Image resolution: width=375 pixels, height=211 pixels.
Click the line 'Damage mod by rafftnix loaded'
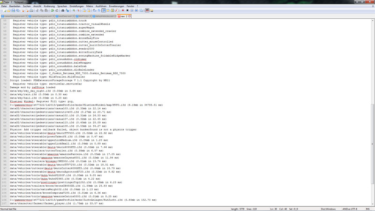tap(32, 88)
